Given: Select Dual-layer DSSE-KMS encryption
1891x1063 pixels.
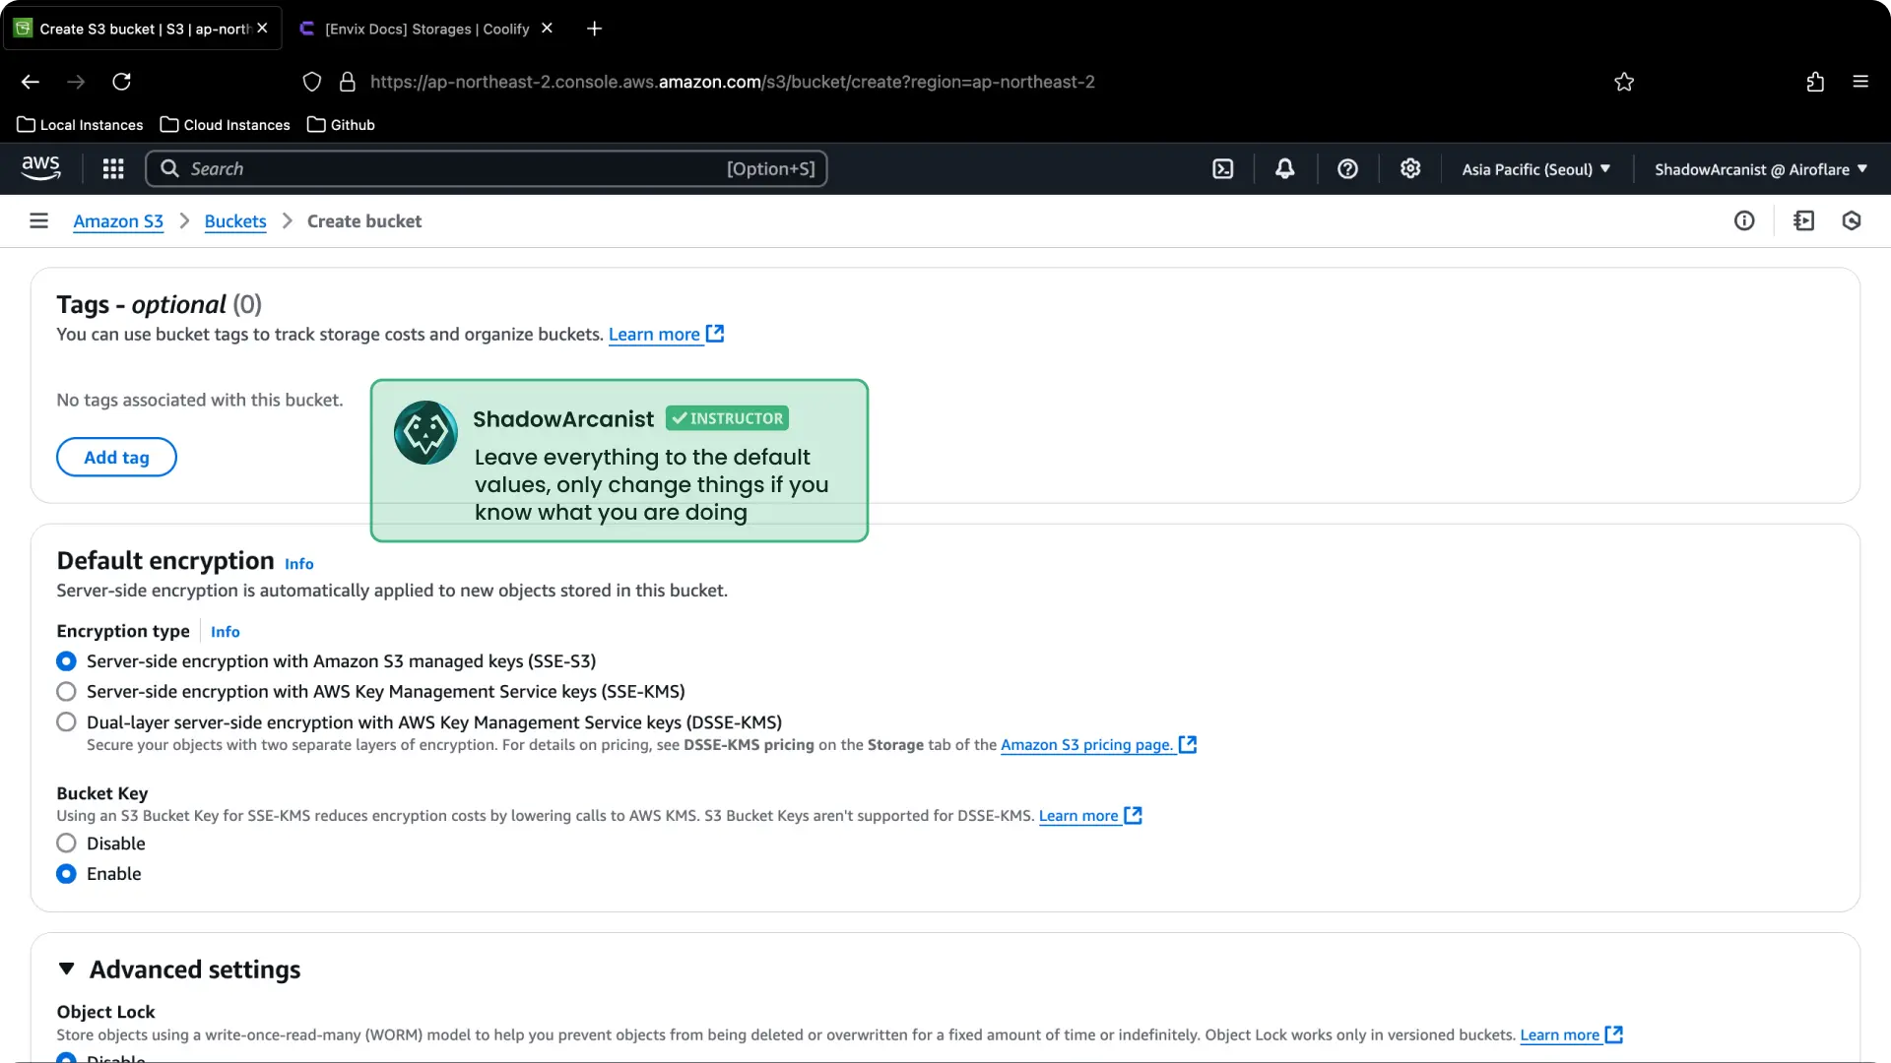Looking at the screenshot, I should (x=66, y=721).
